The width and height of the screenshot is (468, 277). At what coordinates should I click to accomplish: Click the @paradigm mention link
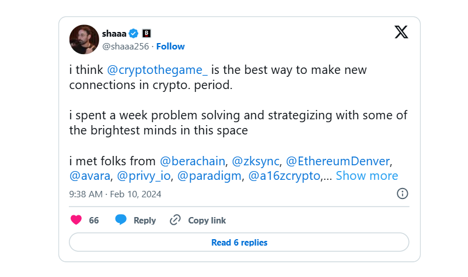click(209, 176)
